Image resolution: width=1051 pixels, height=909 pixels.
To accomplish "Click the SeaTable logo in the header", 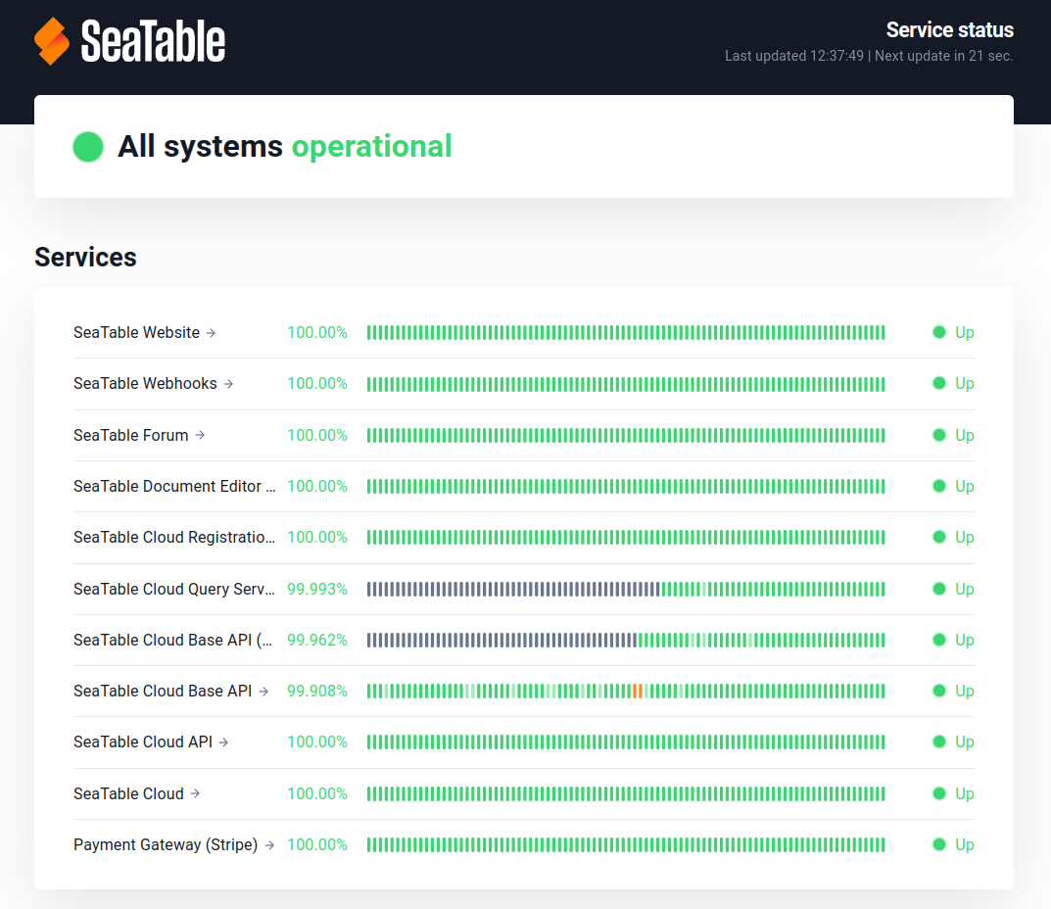I will [x=130, y=41].
